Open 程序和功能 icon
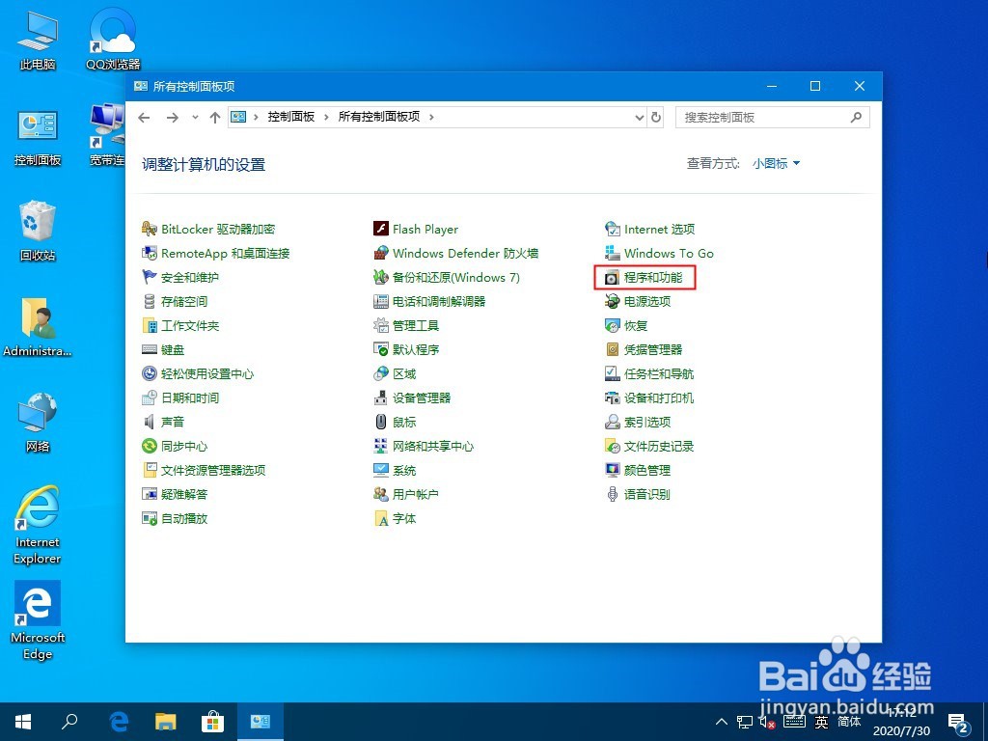This screenshot has height=741, width=988. pyautogui.click(x=612, y=277)
